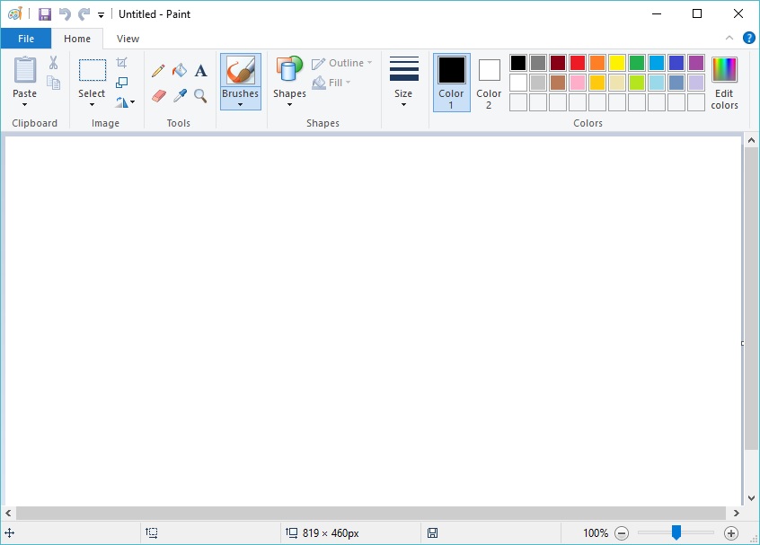Click the Save icon in quick access toolbar

[43, 13]
